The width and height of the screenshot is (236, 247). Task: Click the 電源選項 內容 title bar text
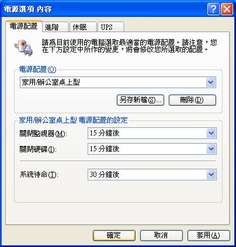click(28, 9)
